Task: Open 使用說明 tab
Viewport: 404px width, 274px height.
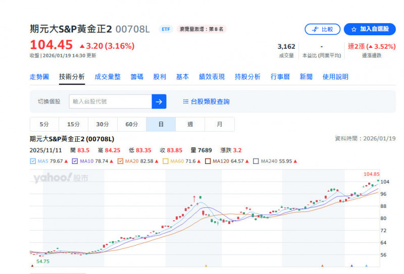Action: [335, 77]
